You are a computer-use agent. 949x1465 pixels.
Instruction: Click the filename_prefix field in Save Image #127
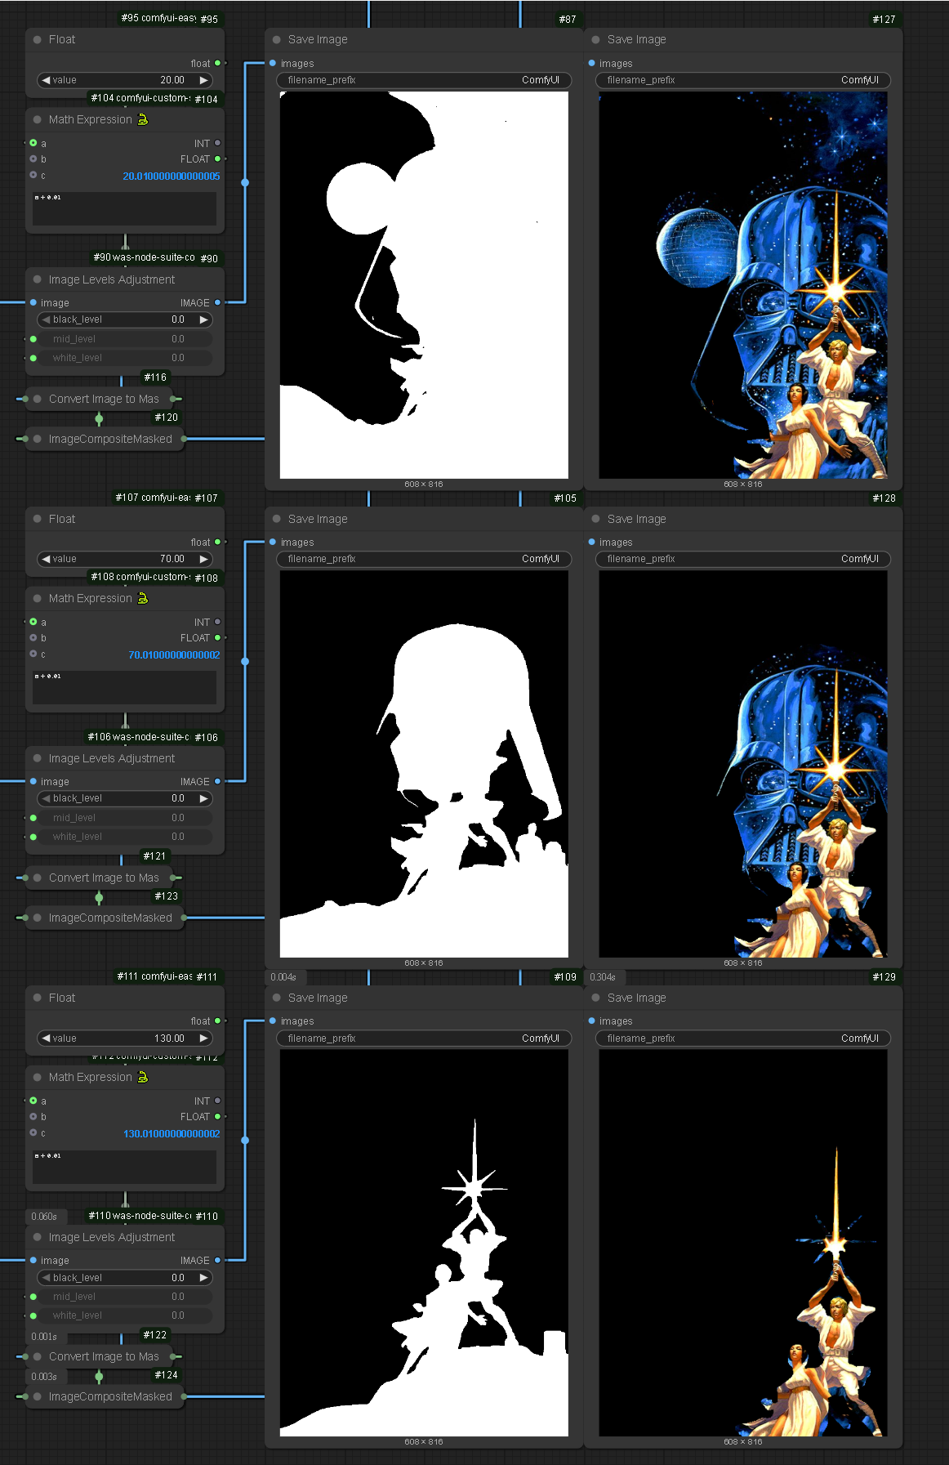[743, 80]
